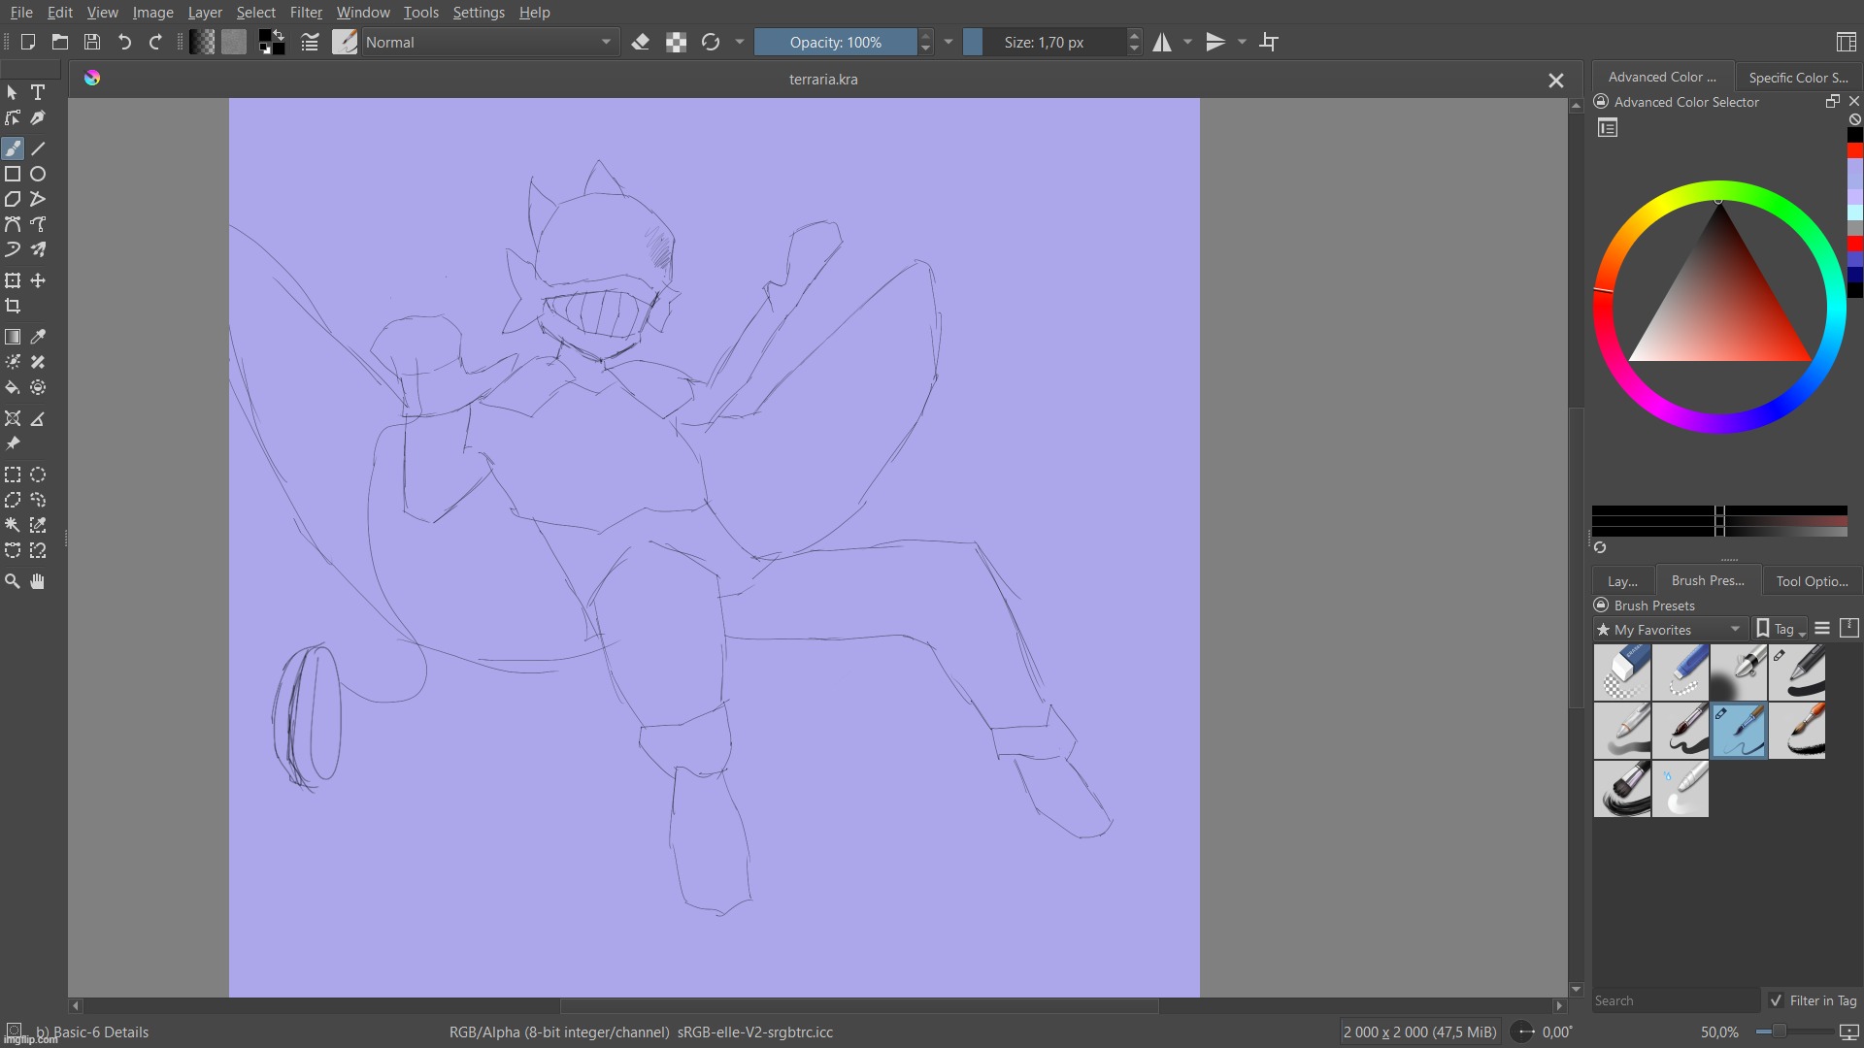Expand the Reload Preset options arrow
1864x1048 pixels.
[740, 42]
